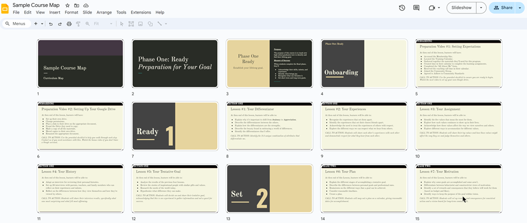Click the insert image icon

[x=141, y=24]
